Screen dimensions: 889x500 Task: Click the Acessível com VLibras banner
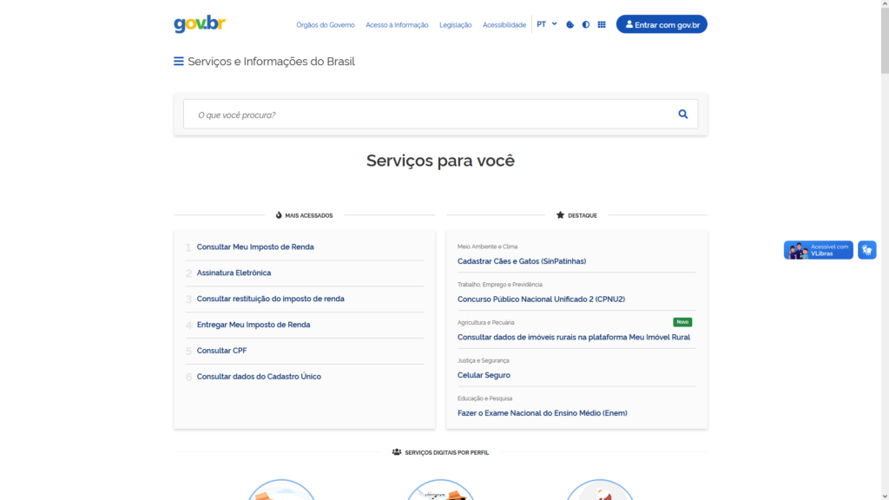pos(818,250)
